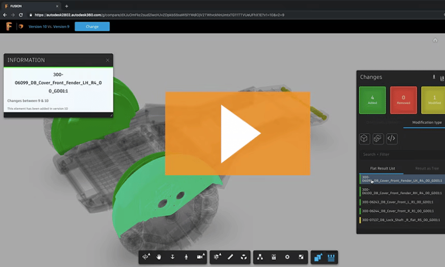The height and width of the screenshot is (267, 445).
Task: Click the Information panel resize grip
Action: point(111,115)
